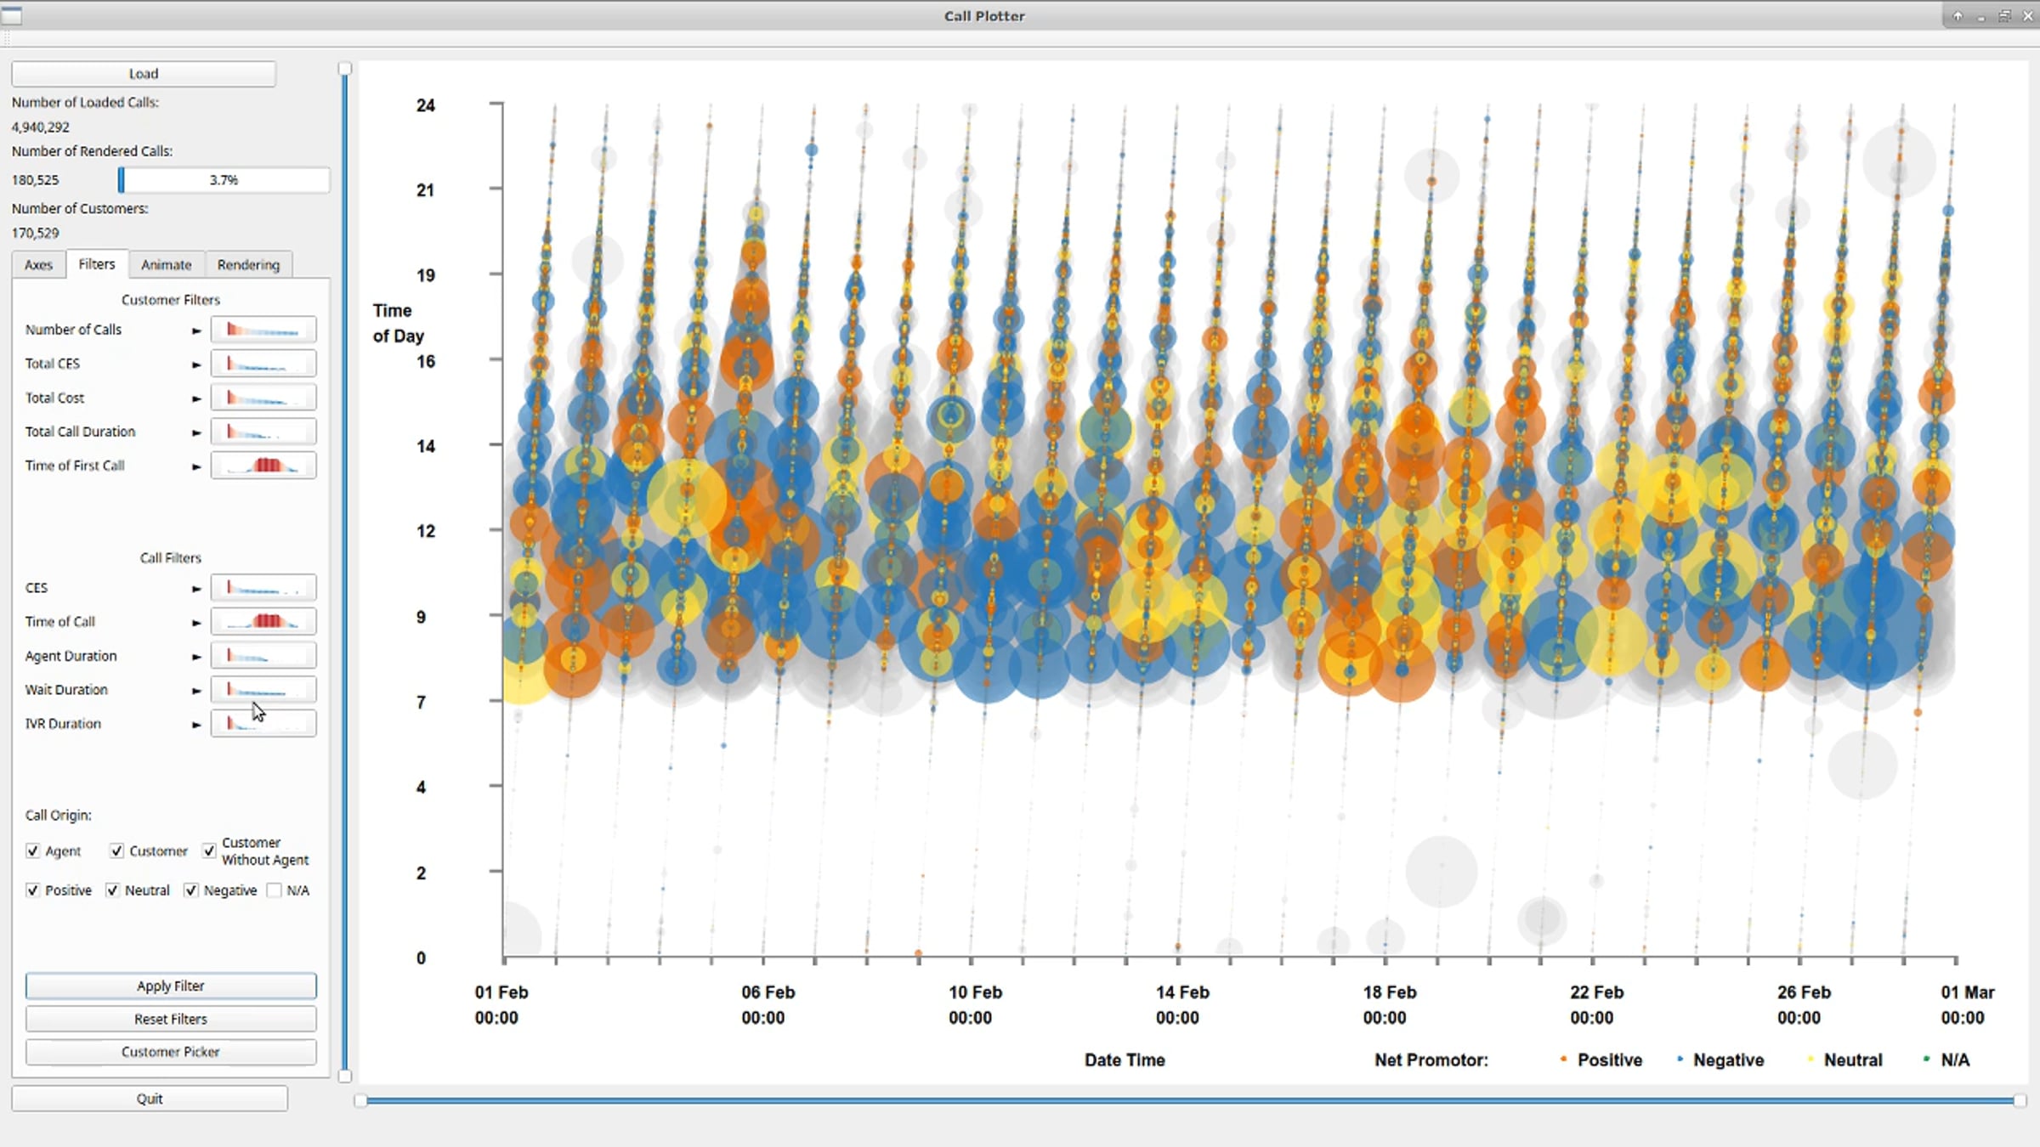Expand the Agent Duration filter arrow

click(196, 657)
